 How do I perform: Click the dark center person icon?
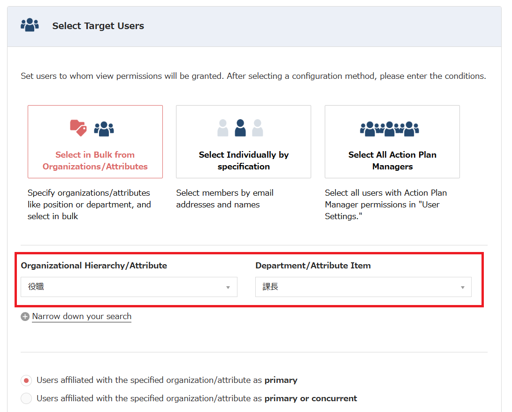[x=240, y=128]
